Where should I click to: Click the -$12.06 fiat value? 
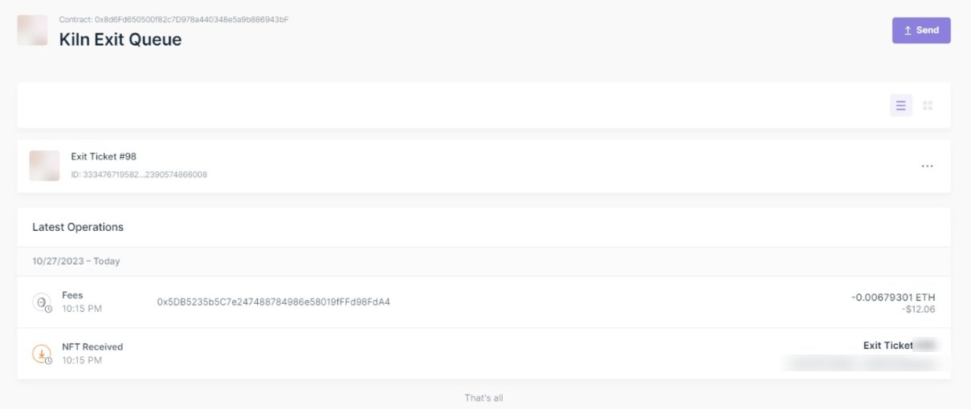[917, 309]
